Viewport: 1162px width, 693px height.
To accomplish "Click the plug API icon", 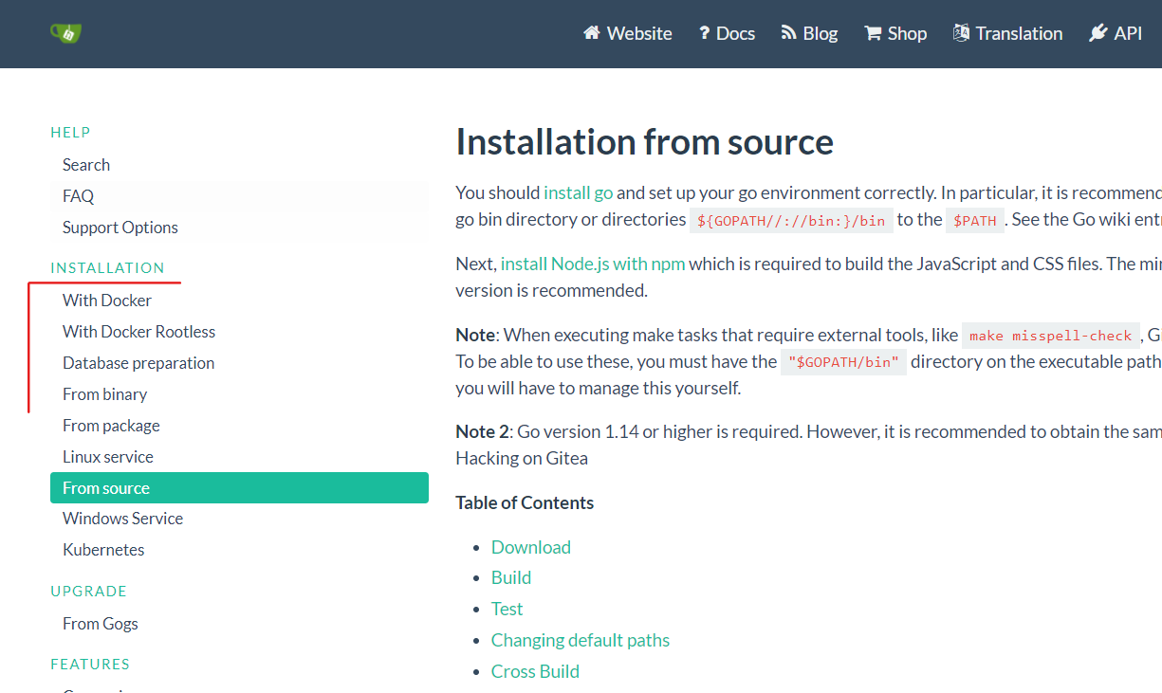I will pyautogui.click(x=1098, y=33).
